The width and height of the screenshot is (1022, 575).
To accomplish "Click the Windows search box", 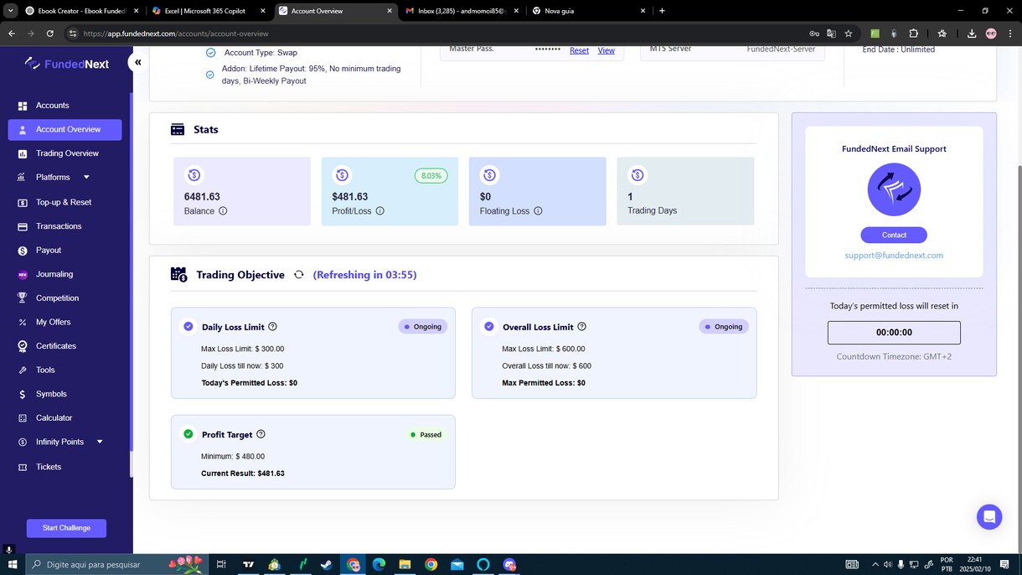I will [116, 565].
